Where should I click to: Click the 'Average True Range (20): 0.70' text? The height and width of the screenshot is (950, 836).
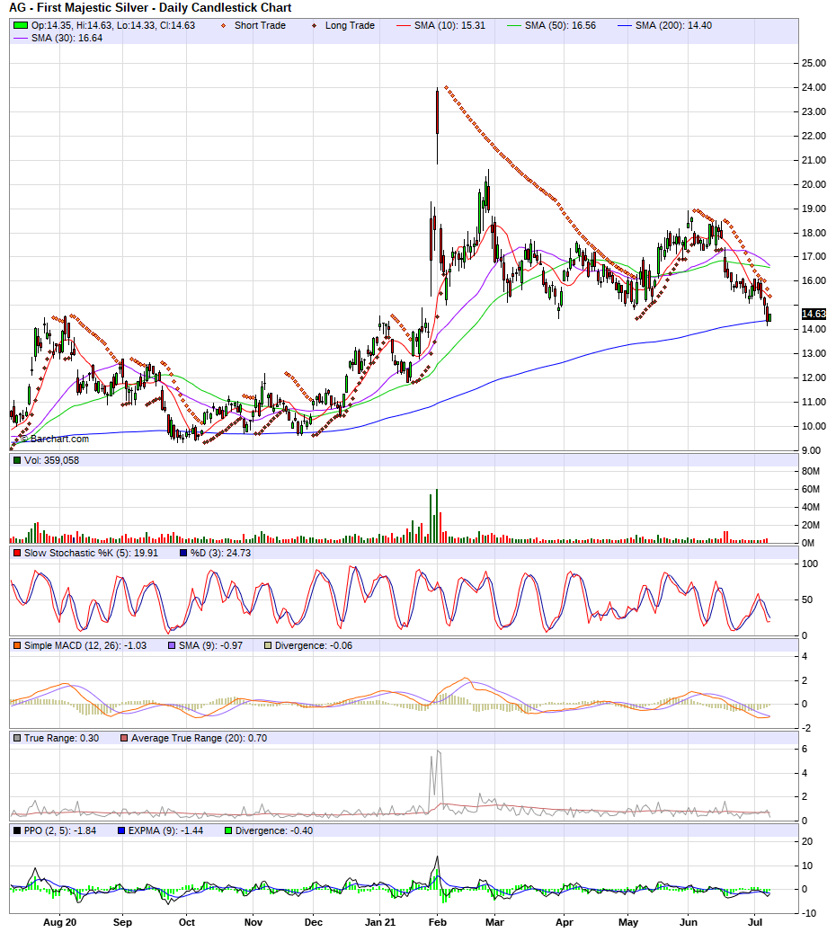200,738
